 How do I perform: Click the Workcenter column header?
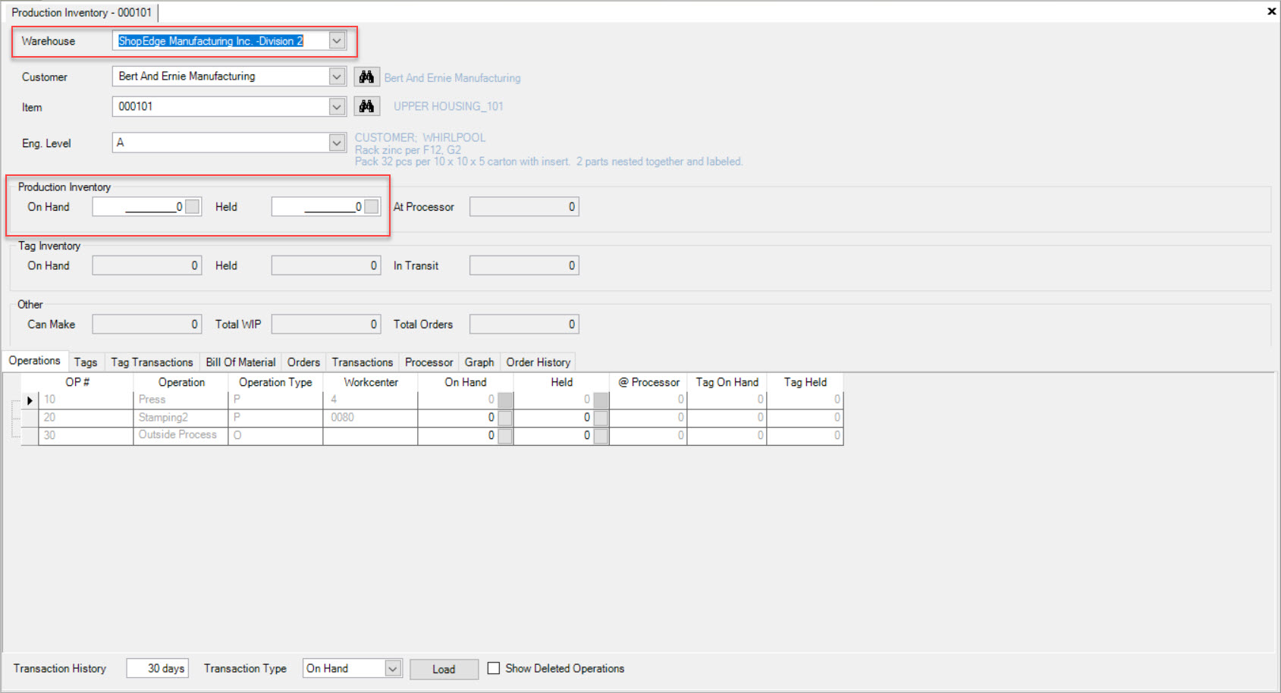click(x=371, y=382)
